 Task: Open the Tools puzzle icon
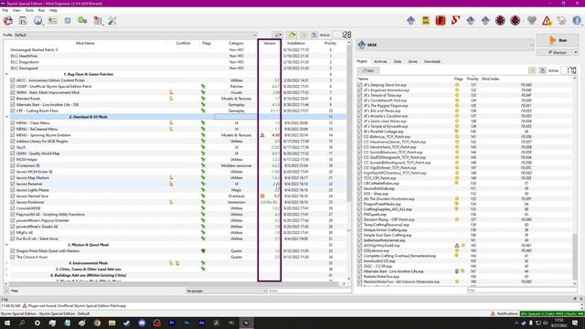coord(98,21)
